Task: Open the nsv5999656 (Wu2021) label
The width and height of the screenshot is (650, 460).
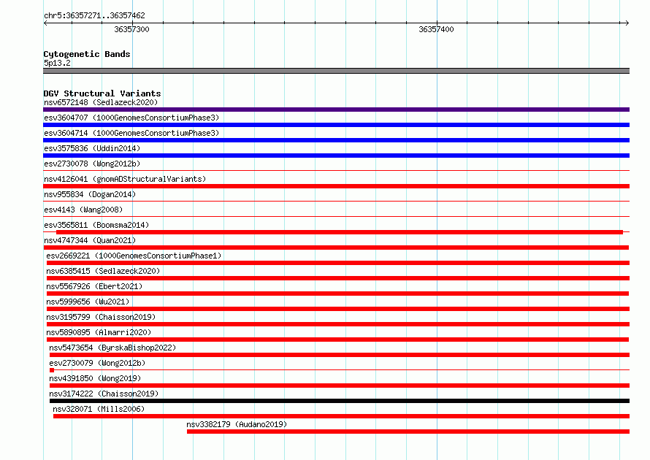Action: point(88,302)
